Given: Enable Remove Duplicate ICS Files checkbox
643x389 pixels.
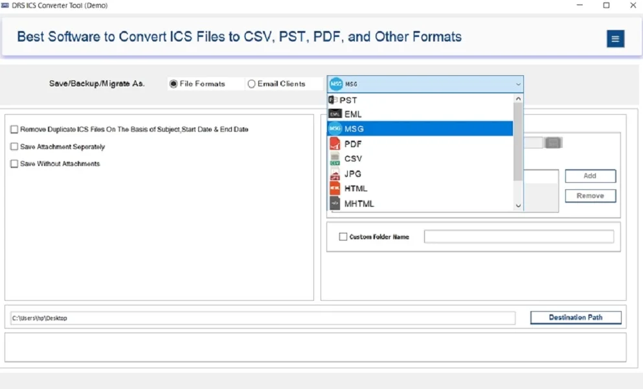Looking at the screenshot, I should (14, 130).
